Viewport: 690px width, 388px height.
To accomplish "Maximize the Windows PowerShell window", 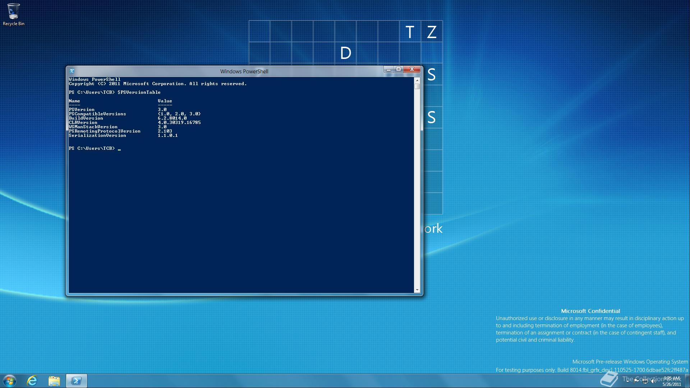I will pyautogui.click(x=398, y=69).
